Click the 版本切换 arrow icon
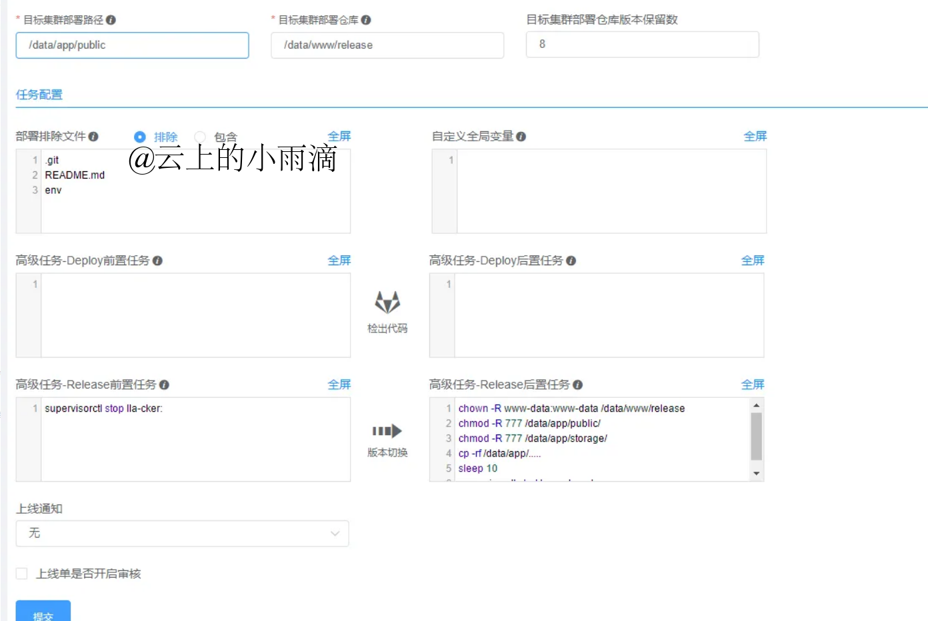 (387, 430)
